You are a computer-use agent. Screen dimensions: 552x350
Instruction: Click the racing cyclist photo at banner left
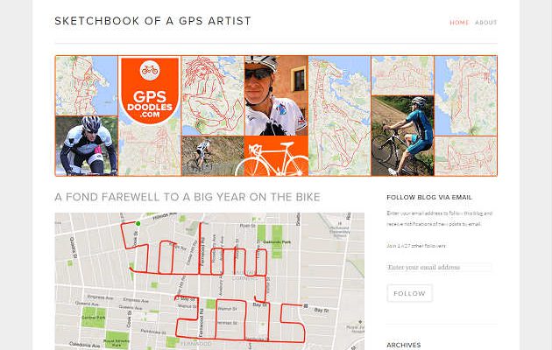click(87, 146)
